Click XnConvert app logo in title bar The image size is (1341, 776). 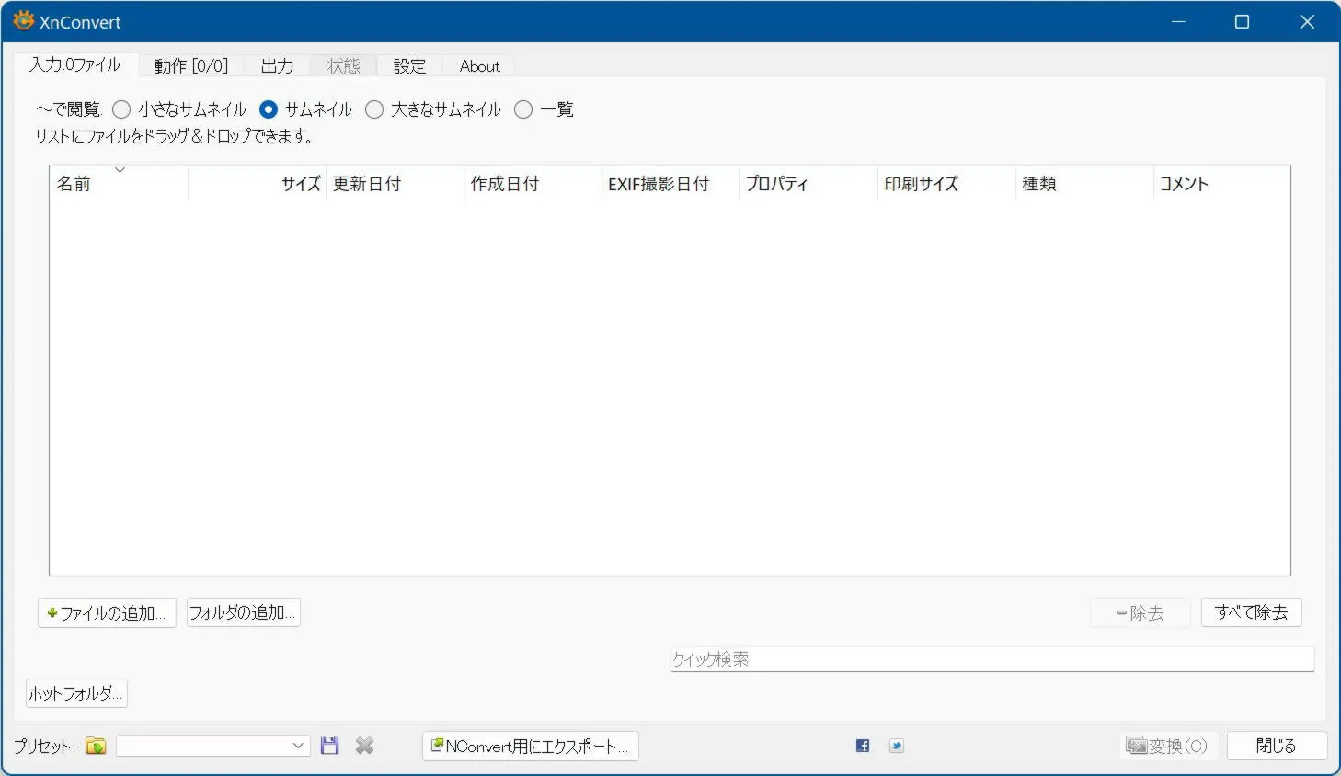pos(23,21)
